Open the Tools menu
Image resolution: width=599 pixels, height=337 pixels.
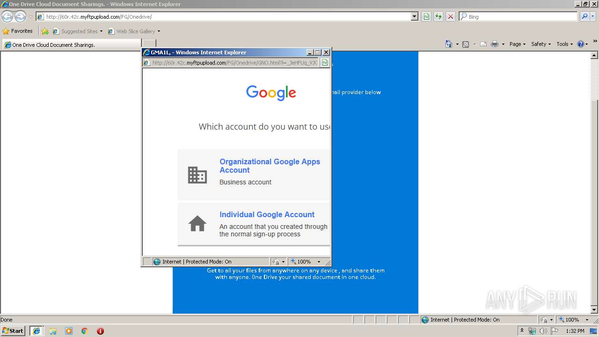pyautogui.click(x=564, y=44)
